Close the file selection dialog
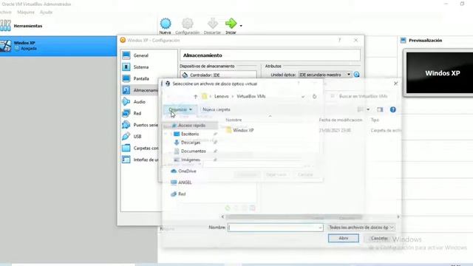Screen dimensions: 473x266 (396, 83)
